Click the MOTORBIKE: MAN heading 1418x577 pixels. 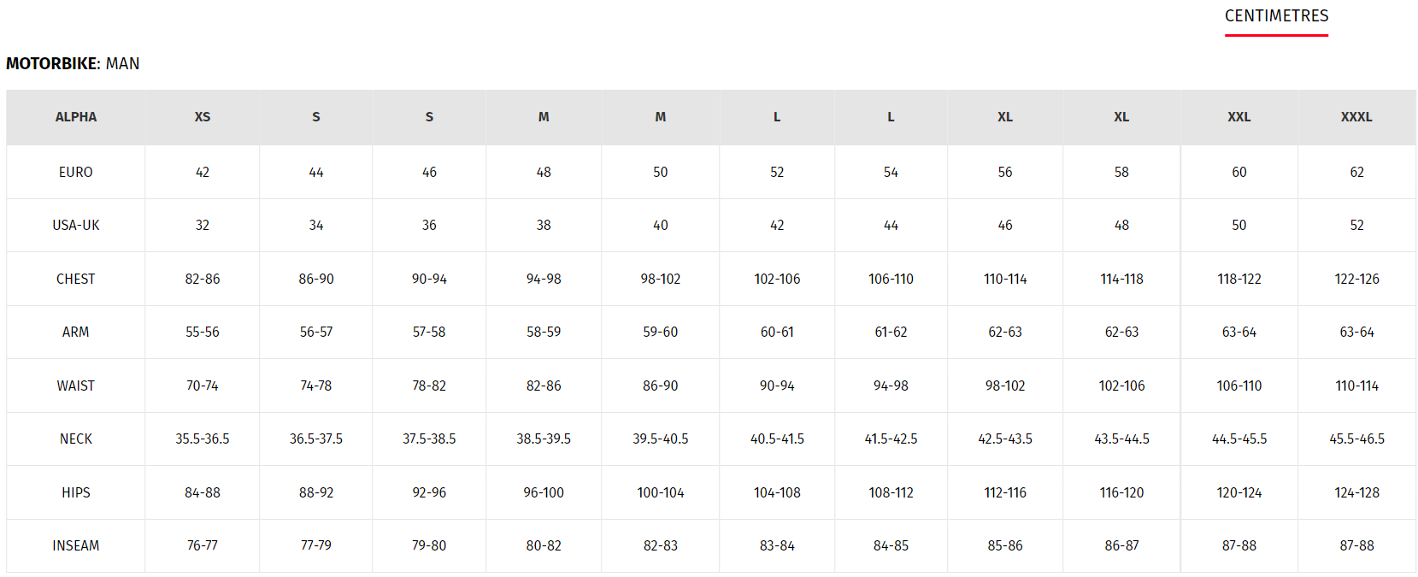pos(73,63)
